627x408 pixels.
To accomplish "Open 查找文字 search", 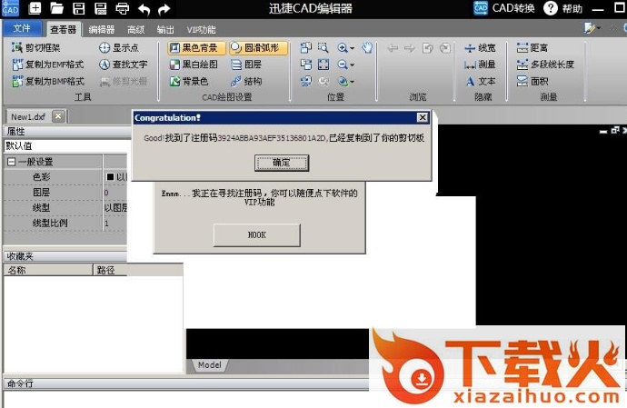I will coord(124,64).
